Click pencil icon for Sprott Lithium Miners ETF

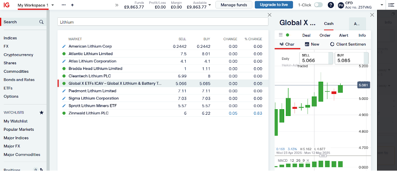click(64, 106)
